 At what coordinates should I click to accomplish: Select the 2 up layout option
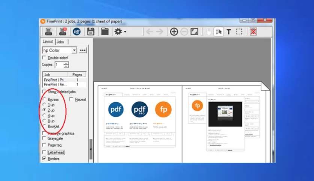[44, 110]
